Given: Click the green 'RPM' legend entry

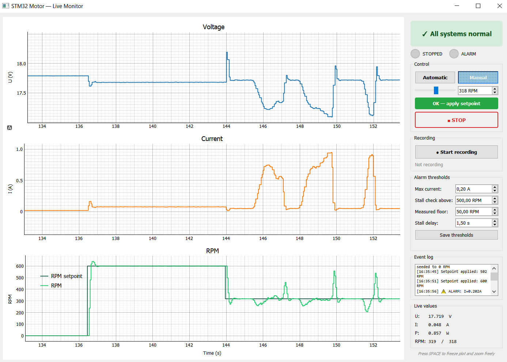Looking at the screenshot, I should pyautogui.click(x=51, y=286).
